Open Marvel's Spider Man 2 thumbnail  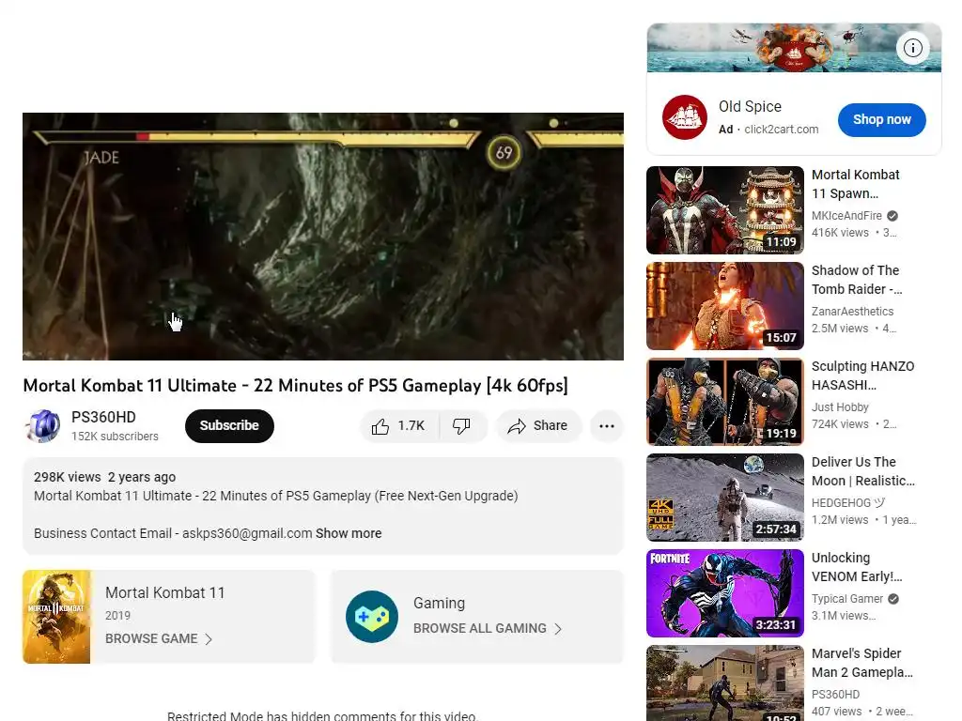pyautogui.click(x=725, y=683)
